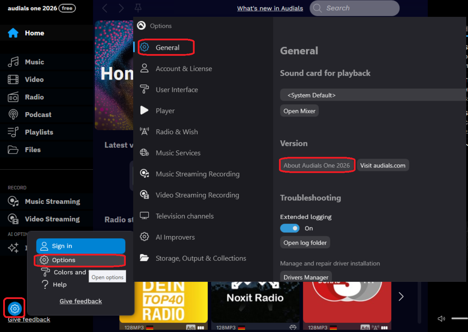468x332 pixels.
Task: Open the Radio section icon
Action: click(13, 97)
